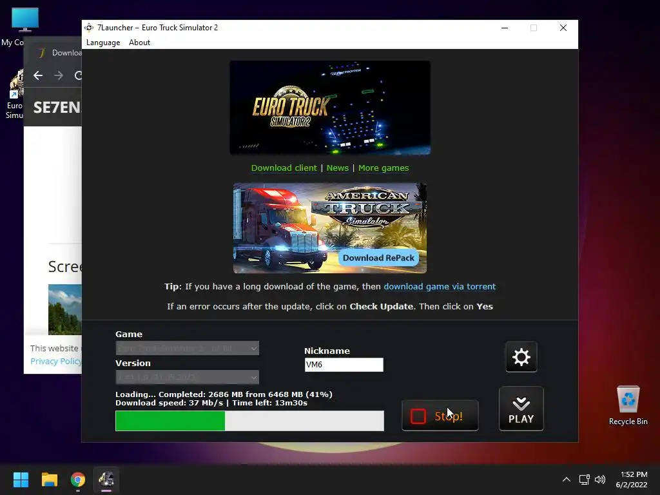Click the screenshot thumbnail on the website
The height and width of the screenshot is (495, 660).
click(x=65, y=310)
